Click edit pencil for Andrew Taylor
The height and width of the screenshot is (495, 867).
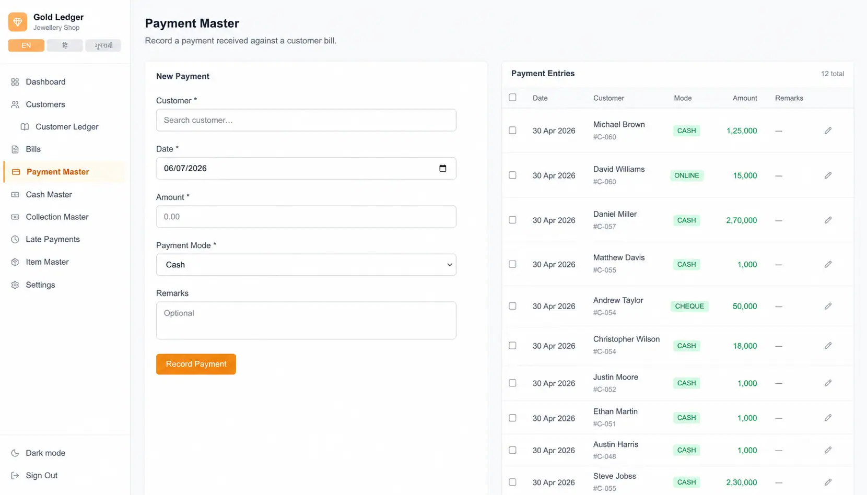[x=828, y=306]
